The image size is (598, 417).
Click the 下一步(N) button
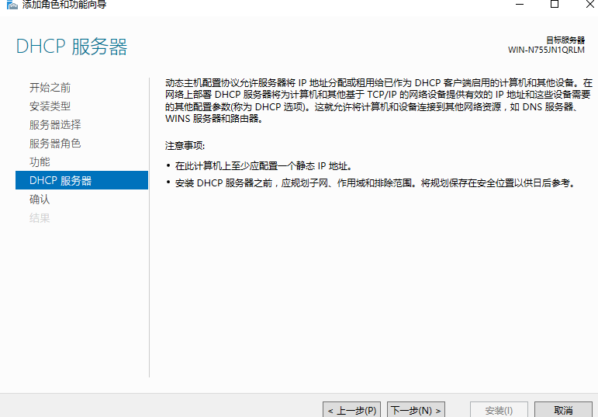tap(416, 410)
